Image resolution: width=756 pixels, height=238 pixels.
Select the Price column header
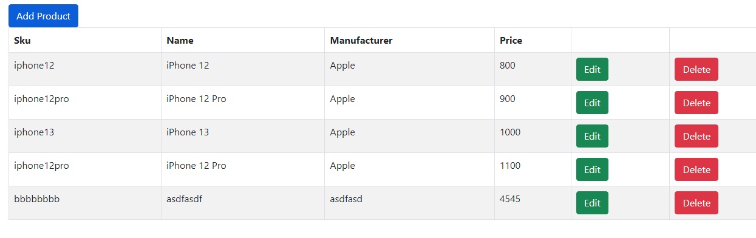(x=533, y=40)
